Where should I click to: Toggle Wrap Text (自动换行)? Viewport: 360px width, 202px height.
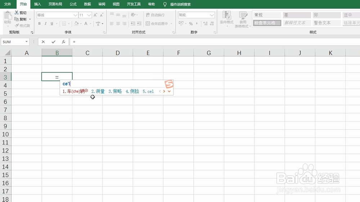[x=156, y=15]
